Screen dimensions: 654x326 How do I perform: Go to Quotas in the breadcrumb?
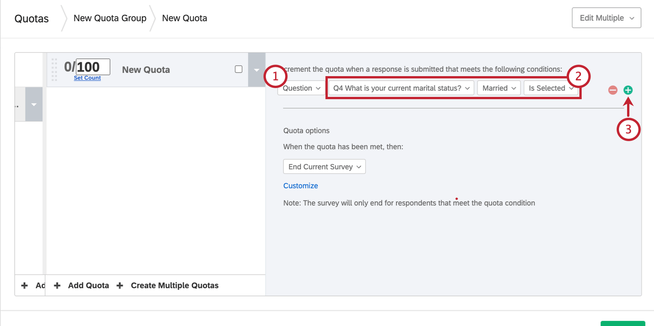[x=32, y=18]
